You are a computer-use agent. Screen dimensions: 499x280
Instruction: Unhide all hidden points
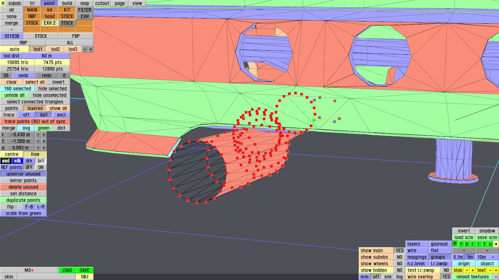click(15, 95)
